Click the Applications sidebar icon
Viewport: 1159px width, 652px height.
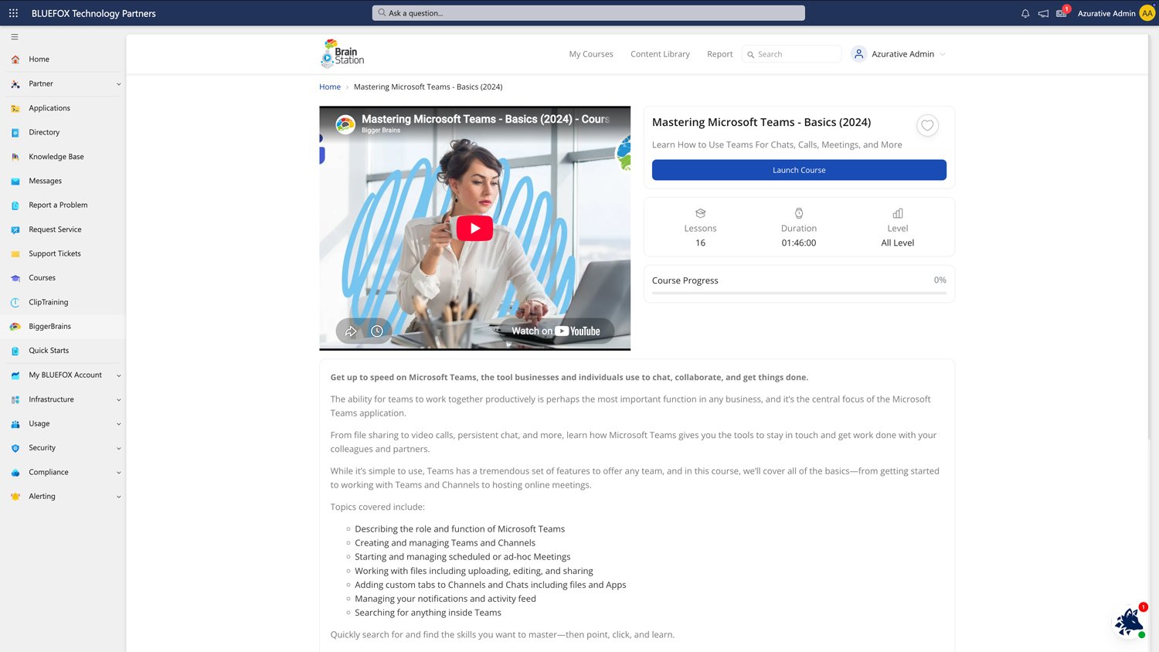pos(15,108)
